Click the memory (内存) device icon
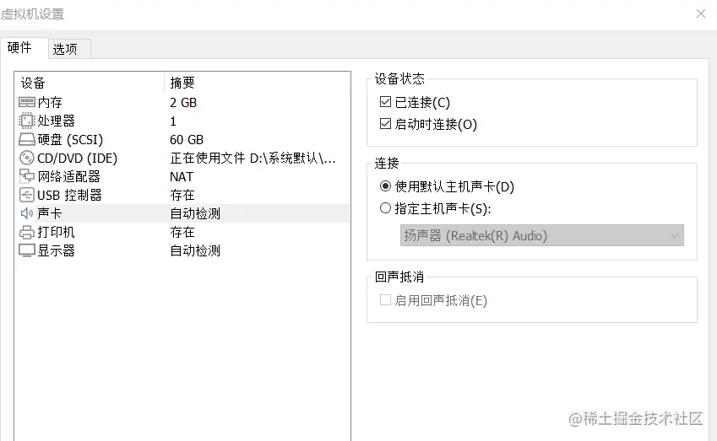The width and height of the screenshot is (717, 441). 26,102
